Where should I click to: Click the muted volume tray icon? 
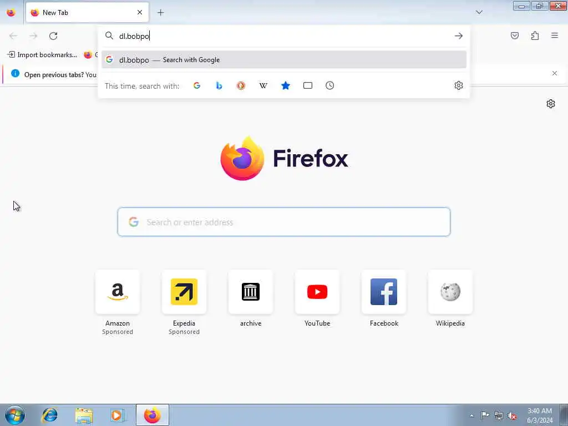pos(512,415)
